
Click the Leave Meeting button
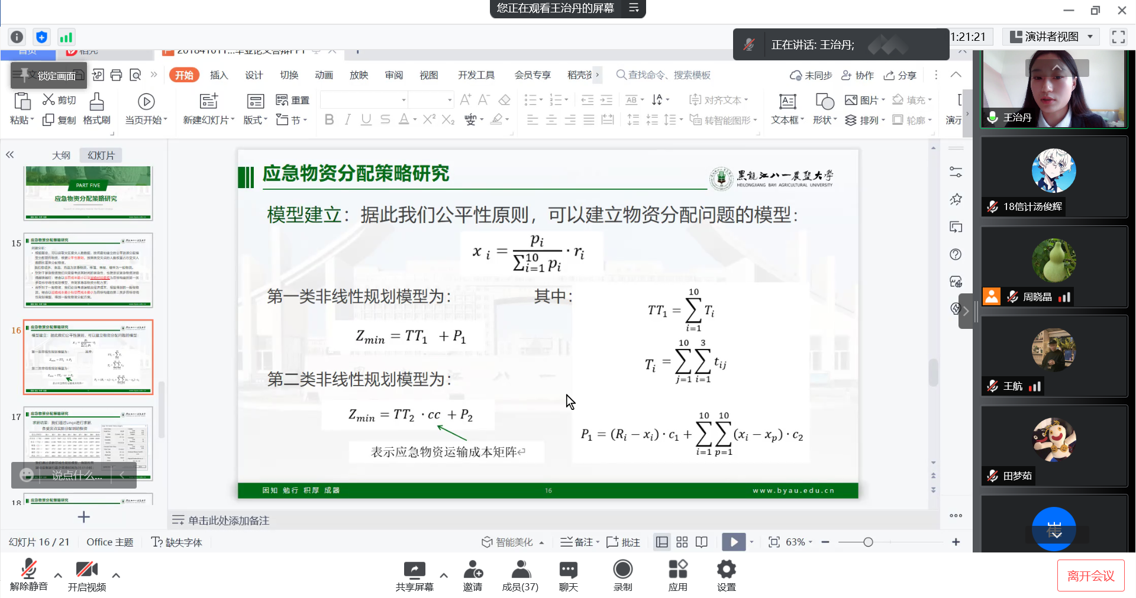[1090, 576]
